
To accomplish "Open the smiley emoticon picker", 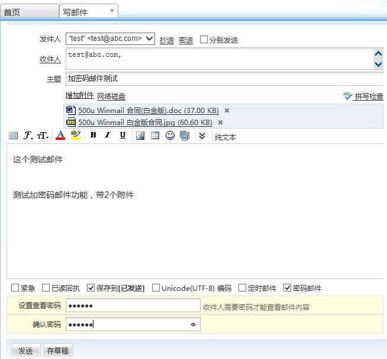I will 170,136.
